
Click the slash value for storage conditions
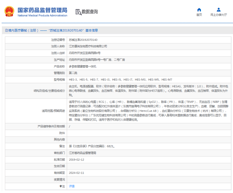point(69,126)
